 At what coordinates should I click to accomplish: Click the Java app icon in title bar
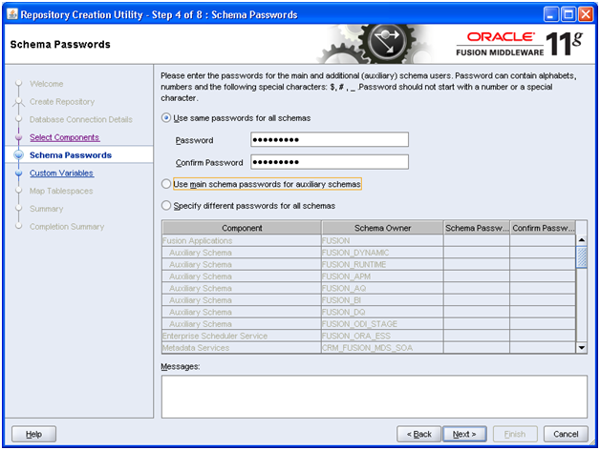pyautogui.click(x=12, y=14)
